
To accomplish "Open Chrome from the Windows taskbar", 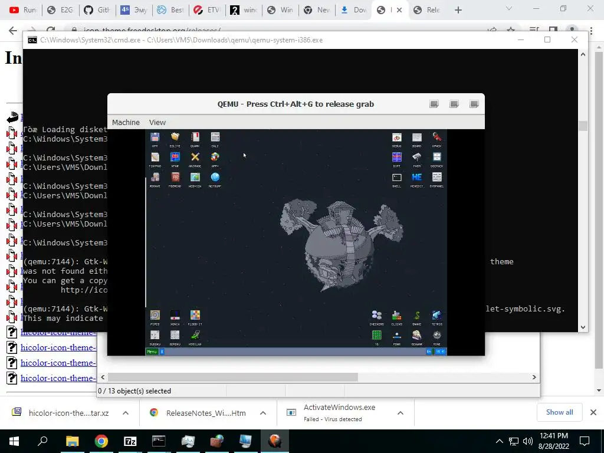I will 101,441.
